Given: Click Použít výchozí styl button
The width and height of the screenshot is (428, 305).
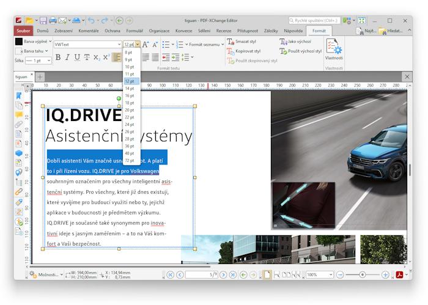Looking at the screenshot, I should (301, 51).
